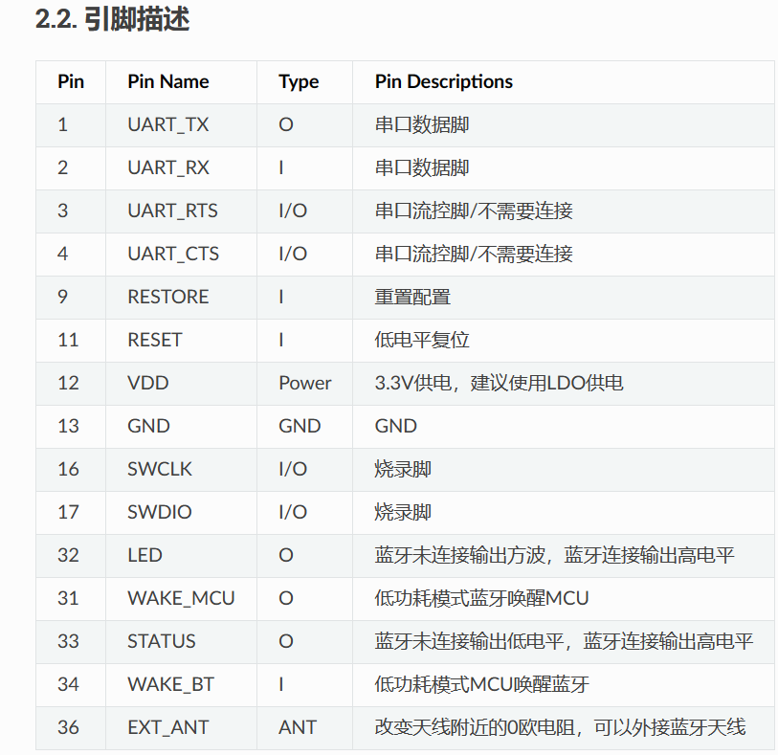Click the ANT type cell
The width and height of the screenshot is (778, 755).
(298, 727)
